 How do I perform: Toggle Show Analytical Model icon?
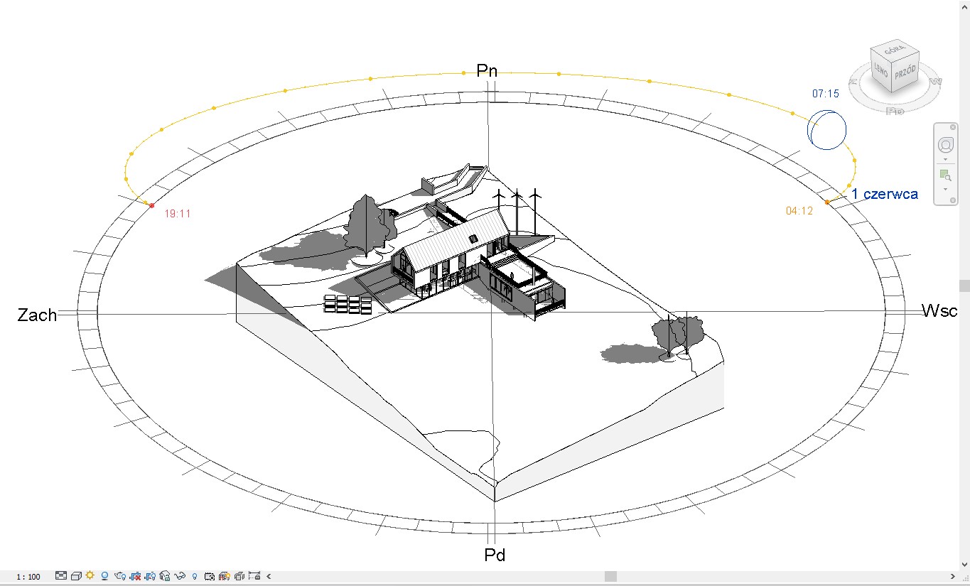[x=225, y=576]
